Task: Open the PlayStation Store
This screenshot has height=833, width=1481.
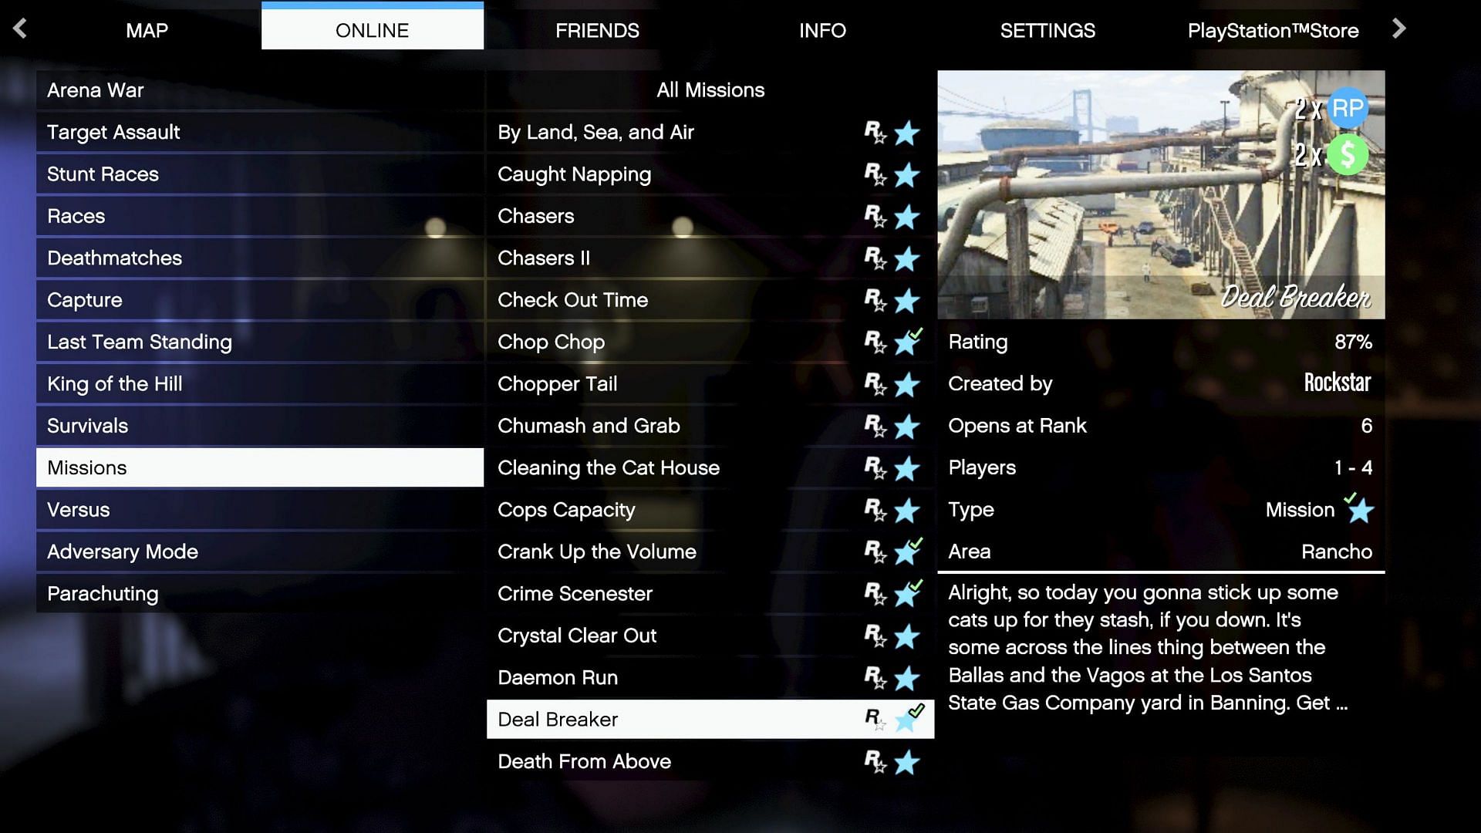Action: pyautogui.click(x=1273, y=31)
